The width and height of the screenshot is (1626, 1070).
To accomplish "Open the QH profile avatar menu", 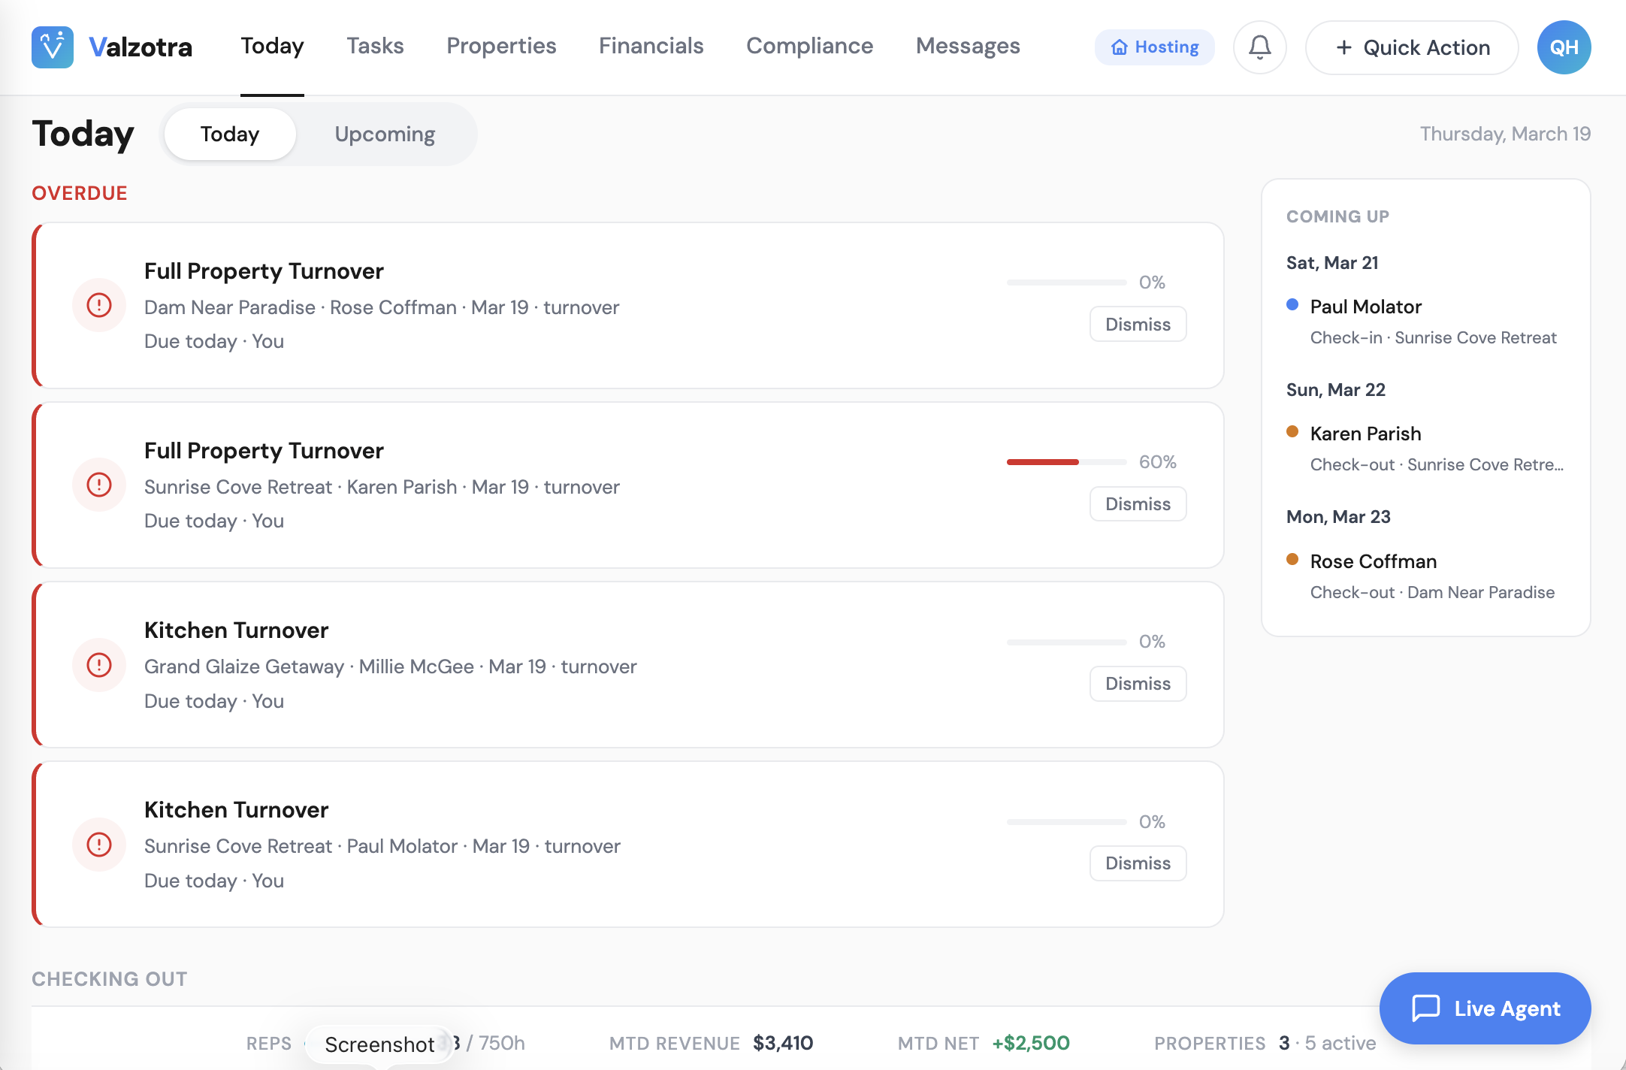I will (1564, 47).
